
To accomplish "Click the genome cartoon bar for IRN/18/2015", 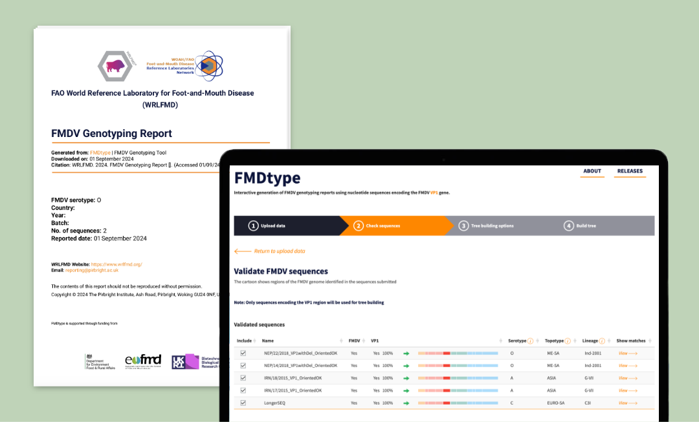I will click(x=458, y=378).
